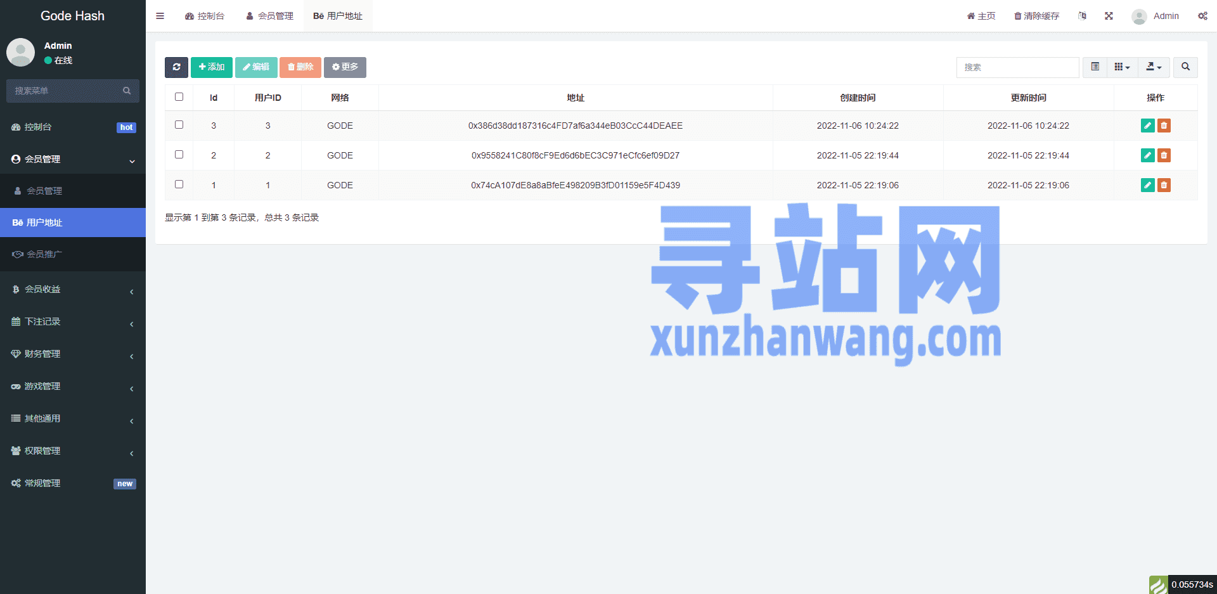Click the Gode Hash logo title
The height and width of the screenshot is (594, 1217).
72,16
